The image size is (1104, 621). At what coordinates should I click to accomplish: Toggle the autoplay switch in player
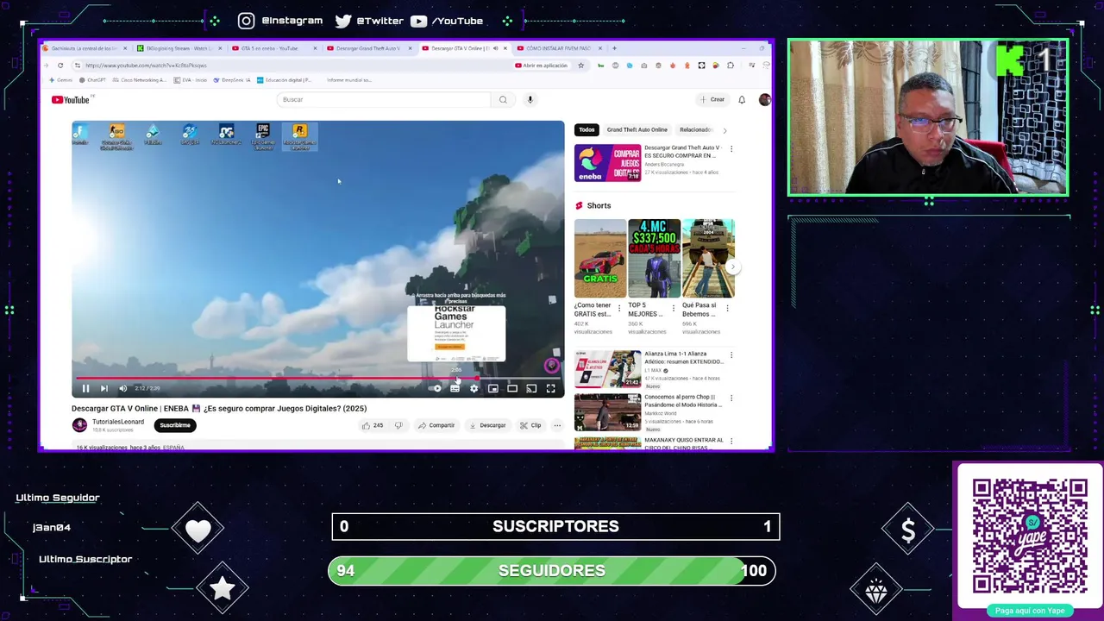[x=436, y=389]
